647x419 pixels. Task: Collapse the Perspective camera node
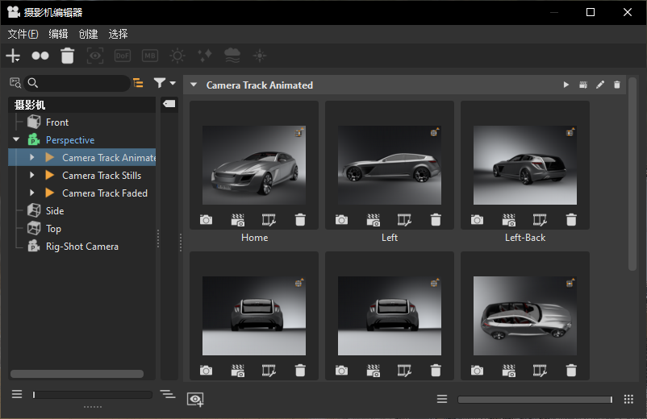click(x=16, y=139)
